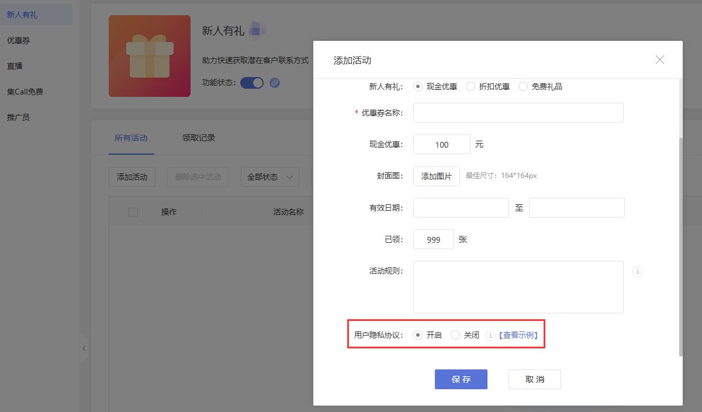This screenshot has height=412, width=702.
Task: Toggle the 功能状态 switch
Action: click(252, 83)
